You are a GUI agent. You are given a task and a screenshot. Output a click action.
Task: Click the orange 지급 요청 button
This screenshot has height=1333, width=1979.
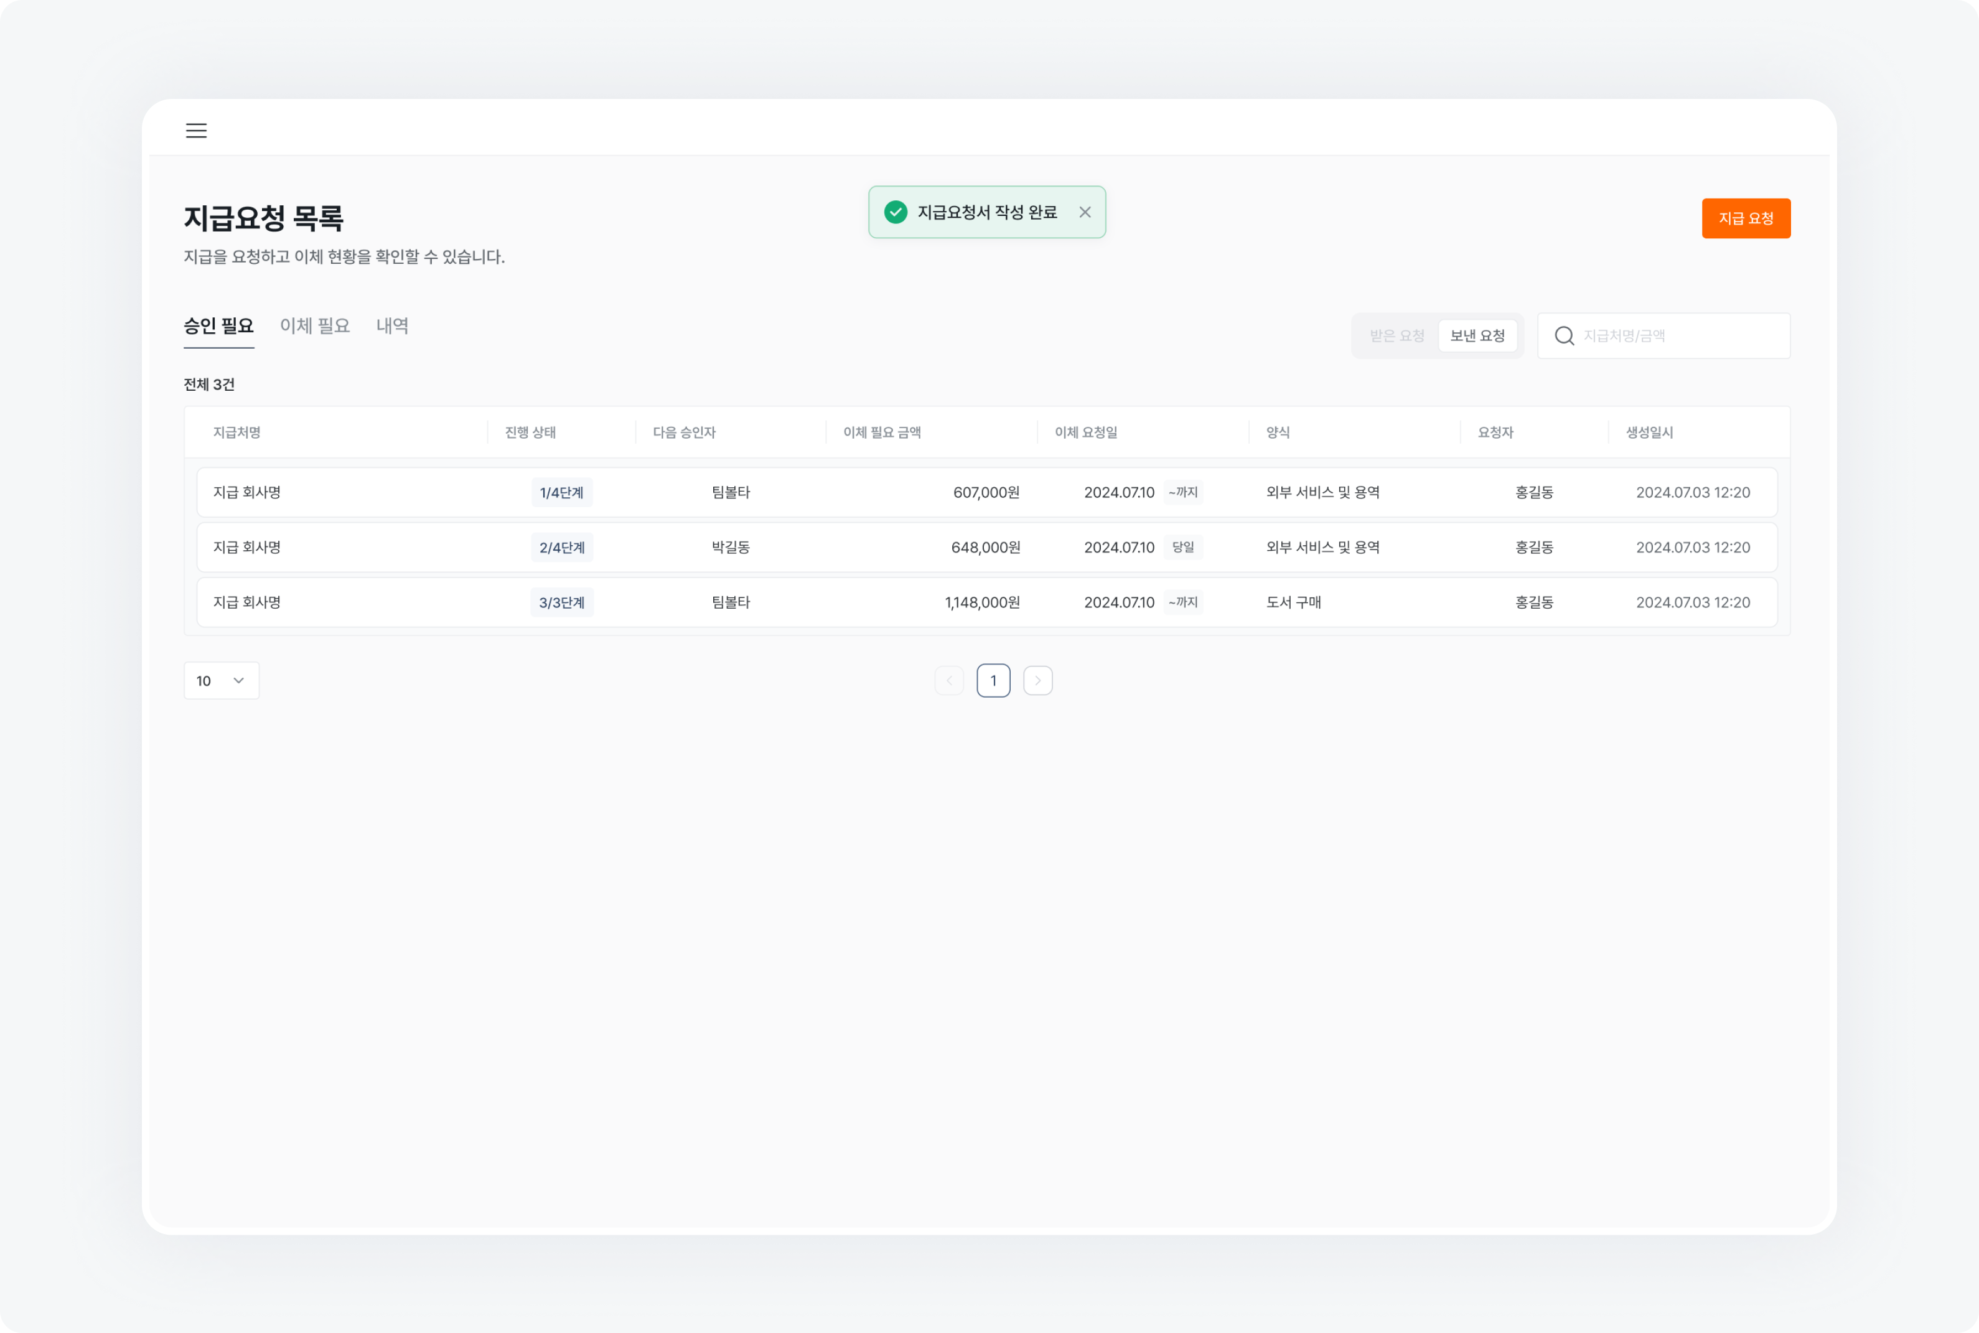[x=1746, y=218]
